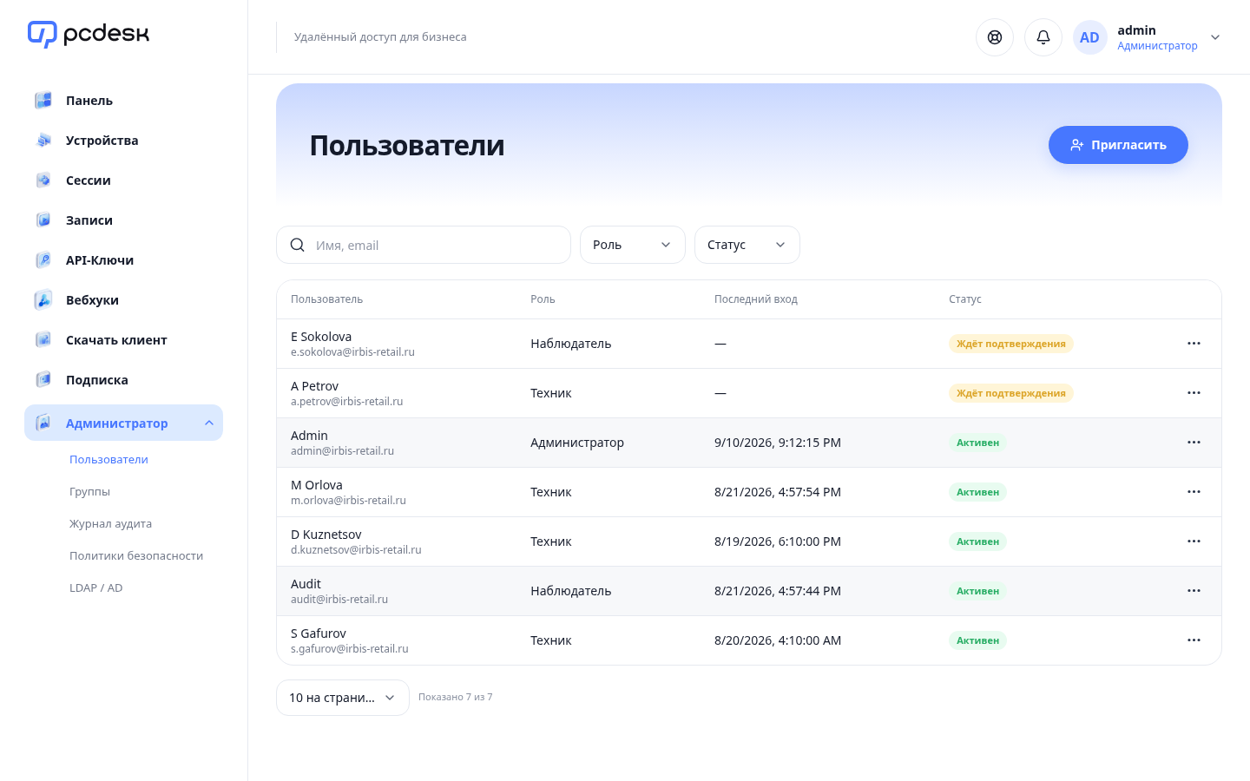Open actions menu for Audit user

tap(1194, 591)
